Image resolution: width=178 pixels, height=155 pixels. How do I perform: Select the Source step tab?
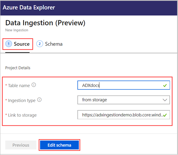pyautogui.click(x=18, y=44)
